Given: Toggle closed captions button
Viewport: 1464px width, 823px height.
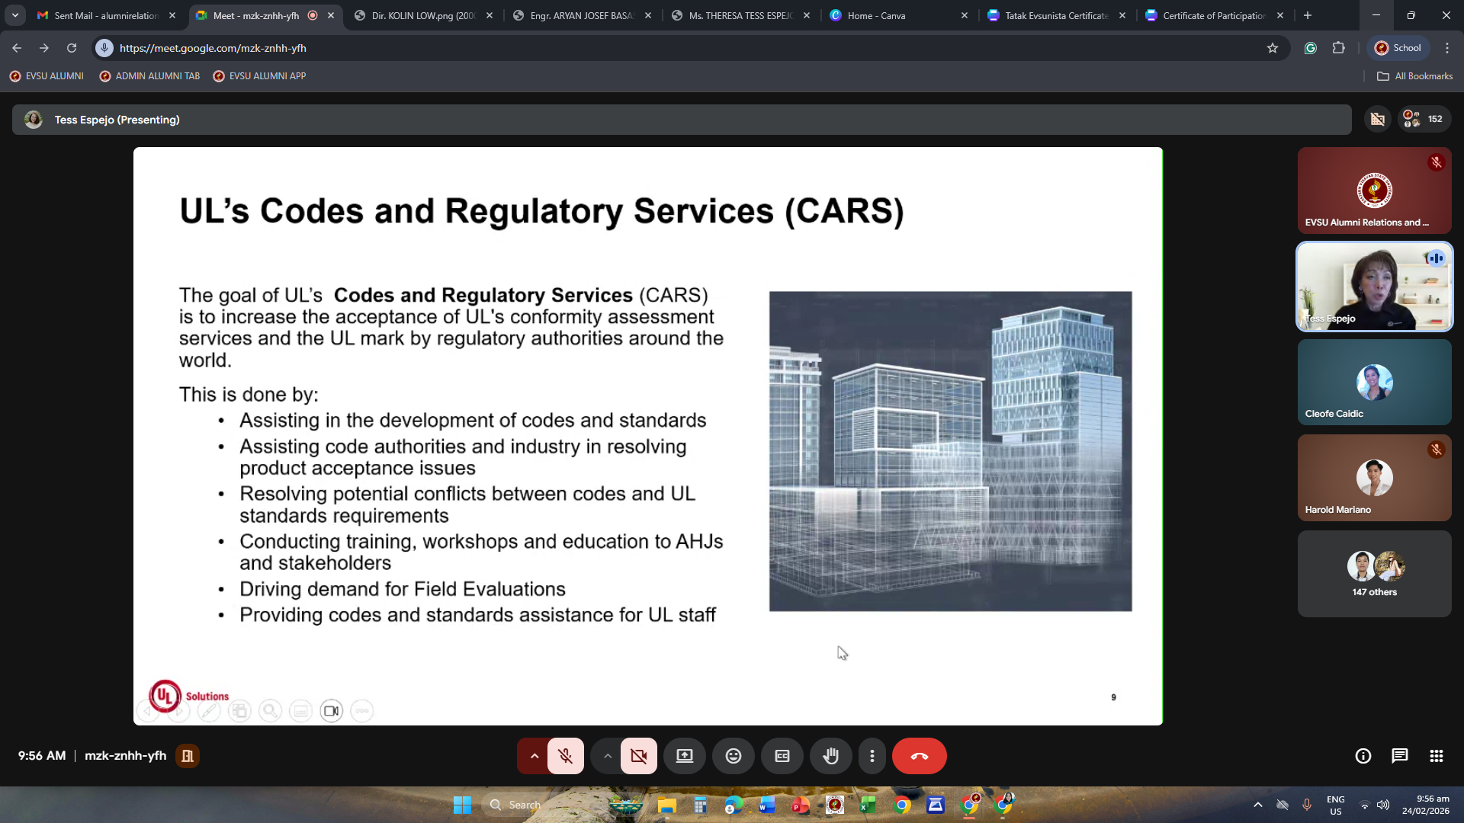Looking at the screenshot, I should pyautogui.click(x=782, y=756).
